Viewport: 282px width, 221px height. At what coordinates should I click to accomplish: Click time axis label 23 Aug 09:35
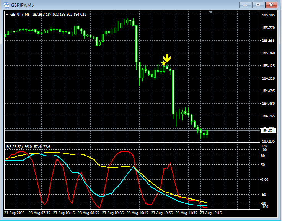click(x=113, y=213)
